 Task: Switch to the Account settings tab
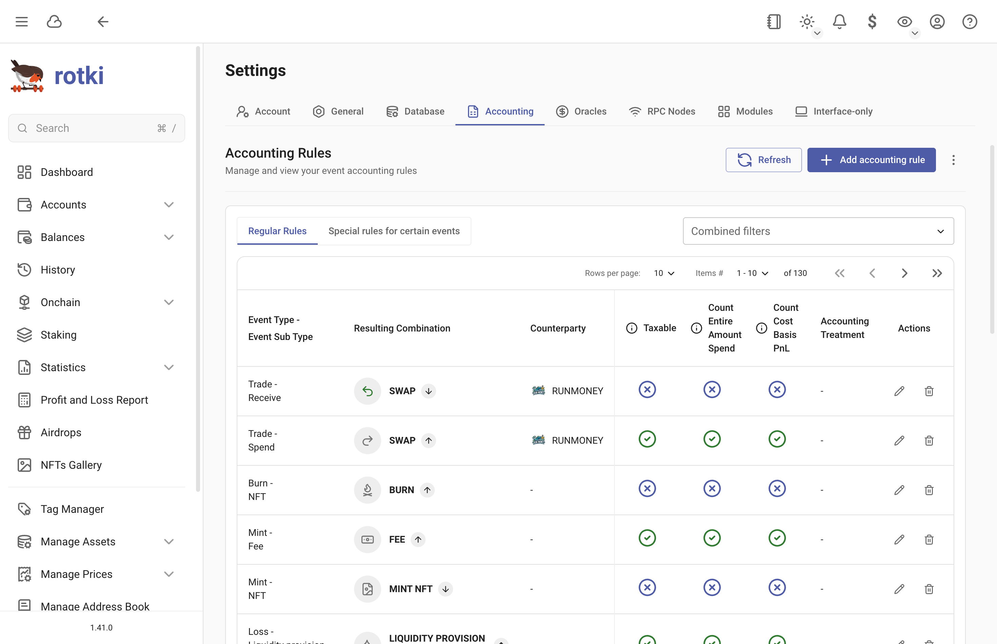pyautogui.click(x=263, y=112)
